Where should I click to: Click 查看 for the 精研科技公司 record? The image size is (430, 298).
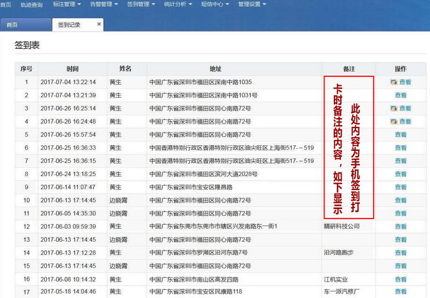[x=401, y=226]
